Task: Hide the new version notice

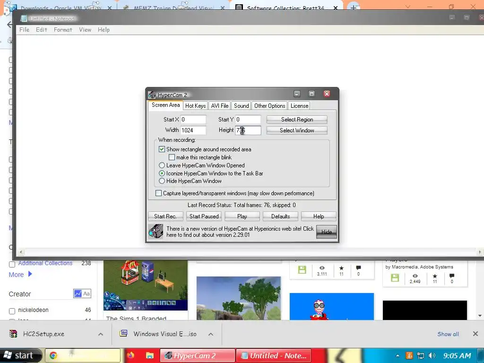Action: click(x=327, y=232)
